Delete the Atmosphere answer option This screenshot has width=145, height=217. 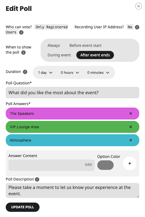(x=131, y=140)
